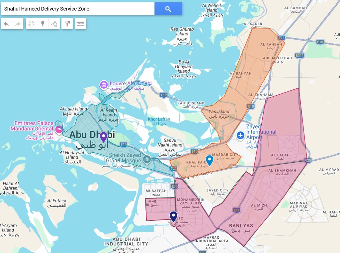Click the Sheikh Zayed Grand Mosque icon
The image size is (340, 253).
(147, 160)
